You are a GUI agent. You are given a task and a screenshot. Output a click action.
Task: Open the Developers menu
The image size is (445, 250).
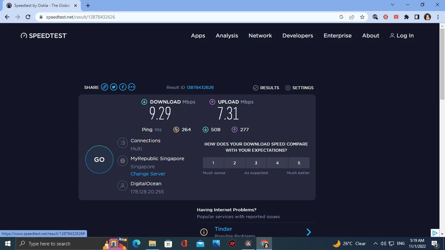[x=298, y=36]
